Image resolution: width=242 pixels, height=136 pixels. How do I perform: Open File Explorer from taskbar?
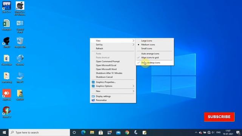pyautogui.click(x=92, y=133)
